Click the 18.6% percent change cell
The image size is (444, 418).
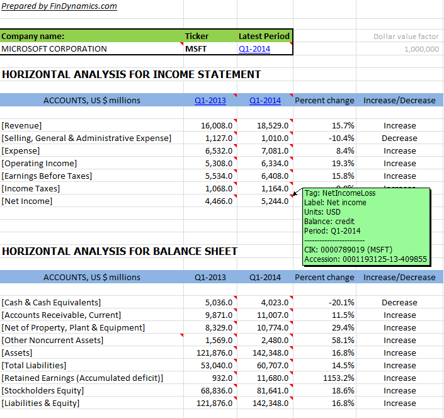pos(343,390)
